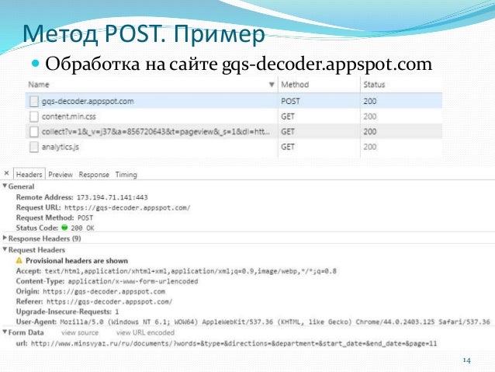The image size is (495, 372).
Task: Click the slide number 14
Action: pos(466,360)
